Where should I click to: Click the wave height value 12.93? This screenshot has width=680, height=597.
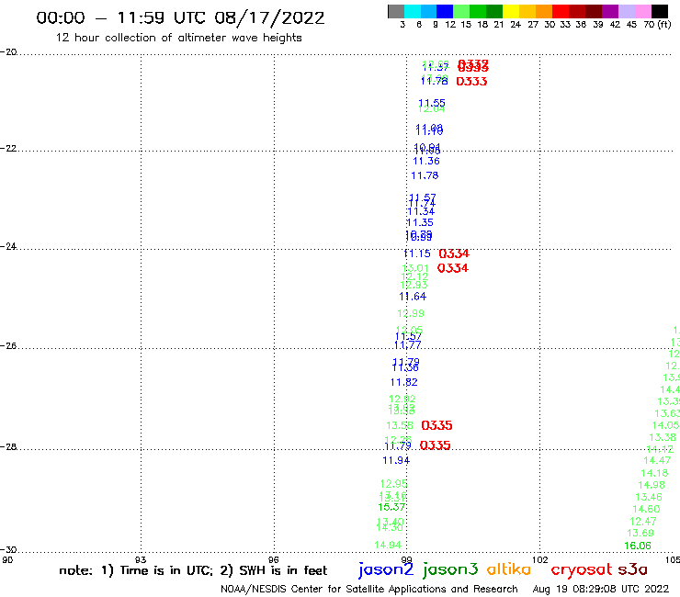coord(414,285)
